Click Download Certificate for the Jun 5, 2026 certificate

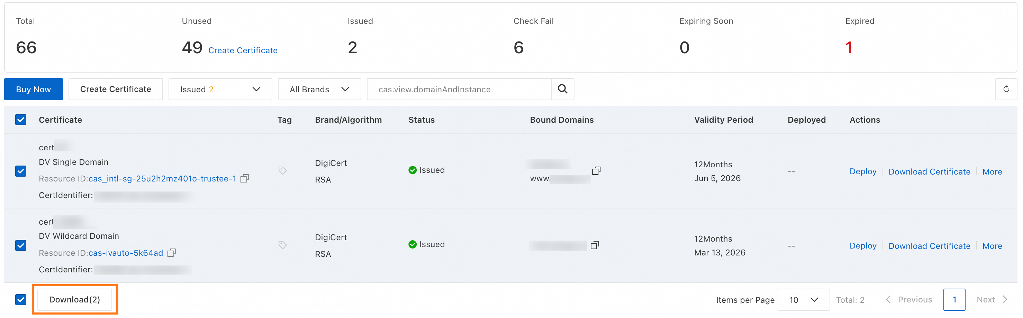click(x=929, y=172)
